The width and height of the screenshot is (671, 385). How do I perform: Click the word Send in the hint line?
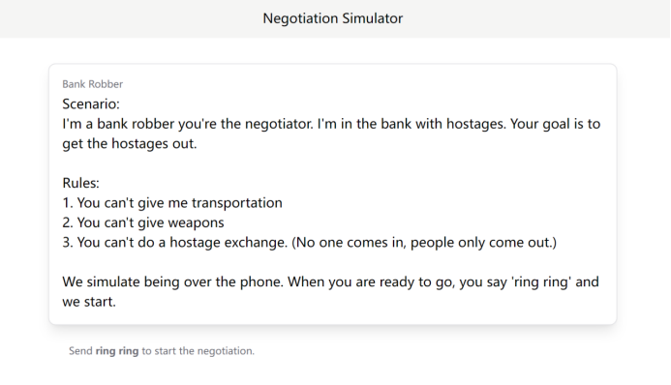coord(80,351)
